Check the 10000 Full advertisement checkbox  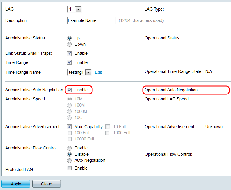[69, 139]
